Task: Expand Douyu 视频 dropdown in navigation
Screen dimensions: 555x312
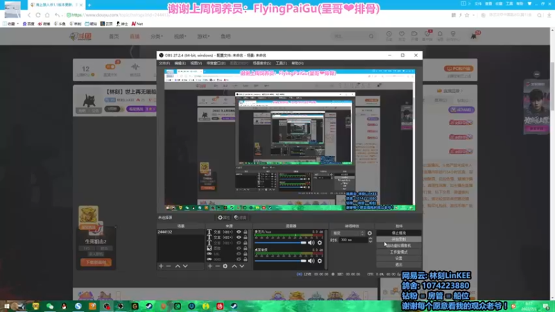Action: tap(180, 36)
